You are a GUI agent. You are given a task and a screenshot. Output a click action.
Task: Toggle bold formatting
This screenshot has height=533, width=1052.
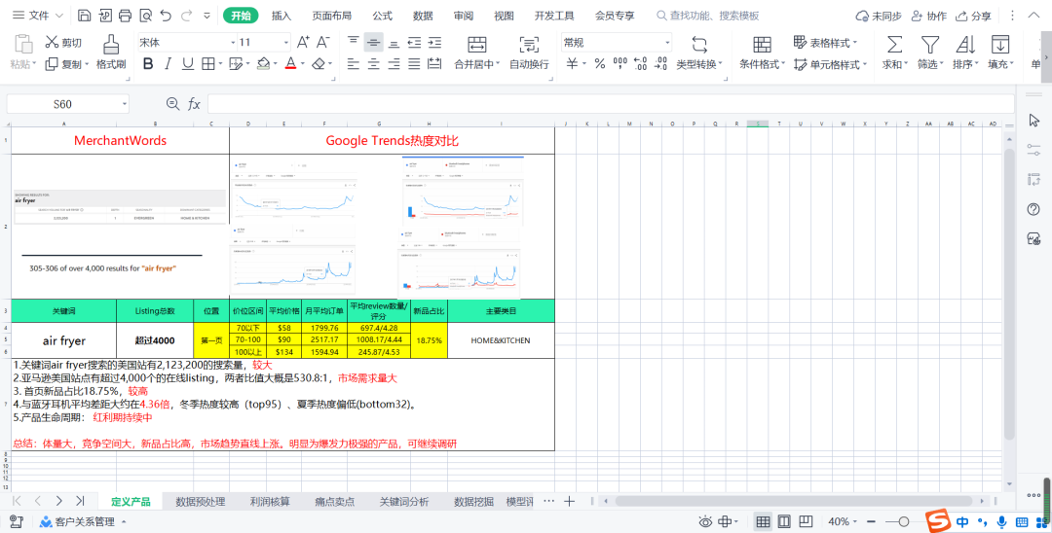point(148,63)
